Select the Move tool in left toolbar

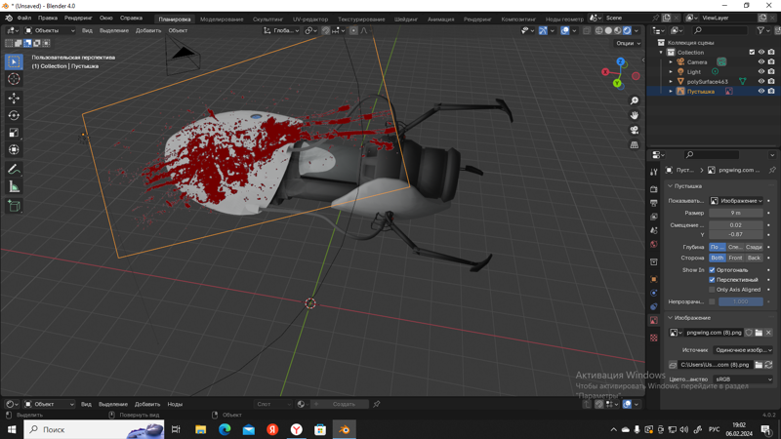pyautogui.click(x=14, y=98)
